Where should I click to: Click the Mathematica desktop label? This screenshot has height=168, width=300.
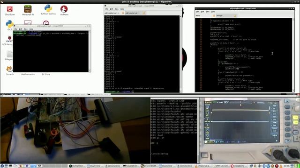(28, 74)
